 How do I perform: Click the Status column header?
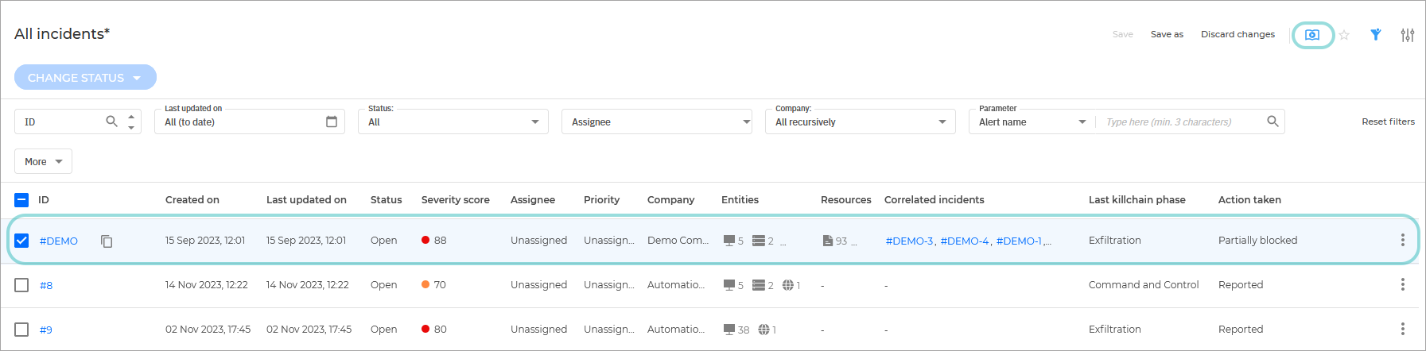[386, 200]
